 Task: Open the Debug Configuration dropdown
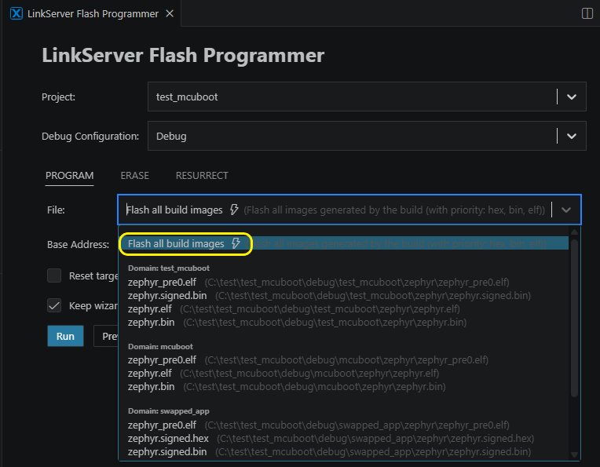367,136
